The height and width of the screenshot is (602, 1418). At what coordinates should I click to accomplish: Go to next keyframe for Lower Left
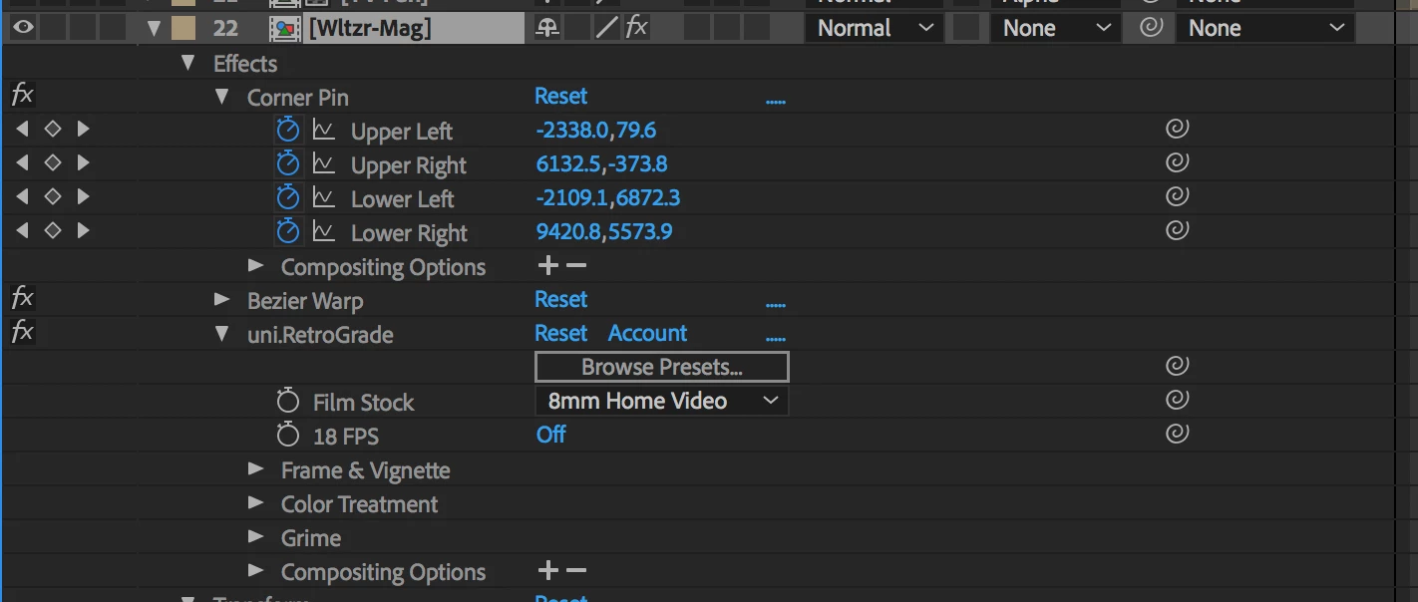84,196
